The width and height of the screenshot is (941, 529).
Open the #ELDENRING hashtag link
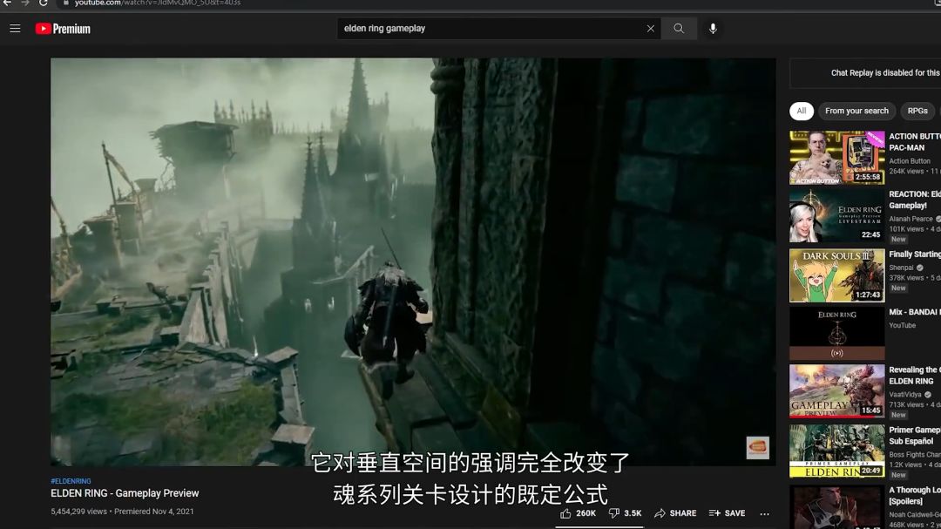(x=71, y=481)
